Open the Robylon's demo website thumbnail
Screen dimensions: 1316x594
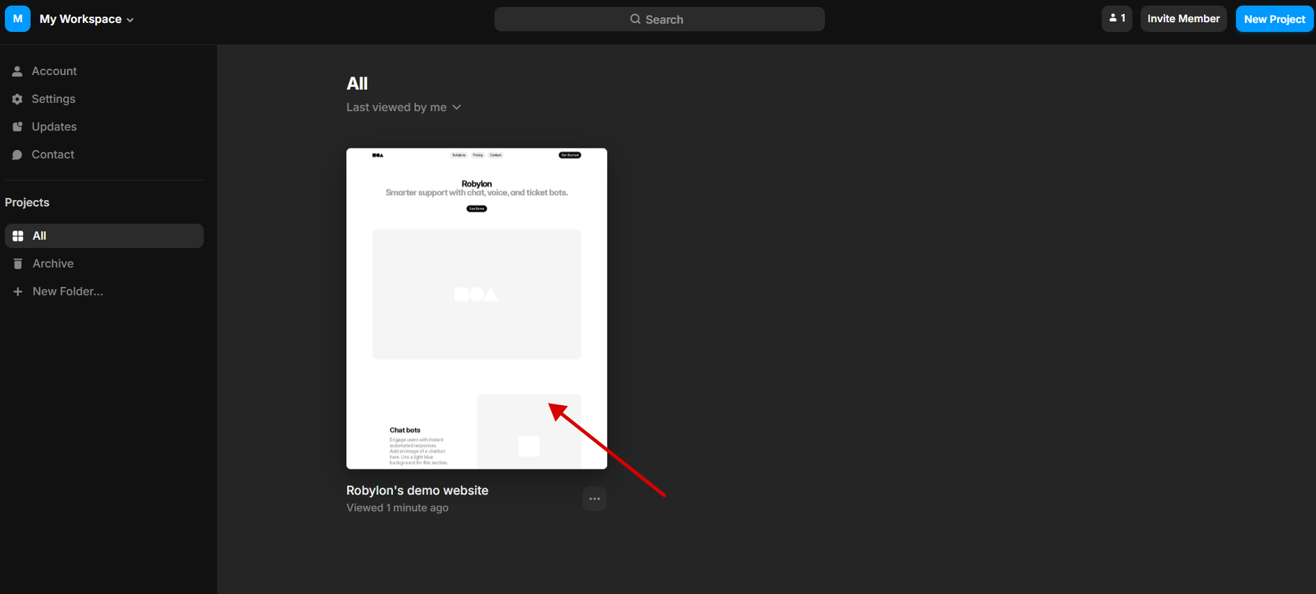(x=476, y=308)
